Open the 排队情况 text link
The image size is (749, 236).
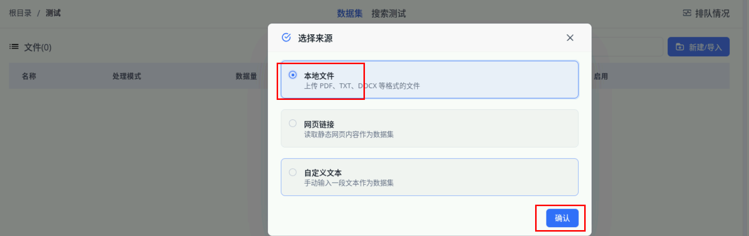tap(712, 14)
